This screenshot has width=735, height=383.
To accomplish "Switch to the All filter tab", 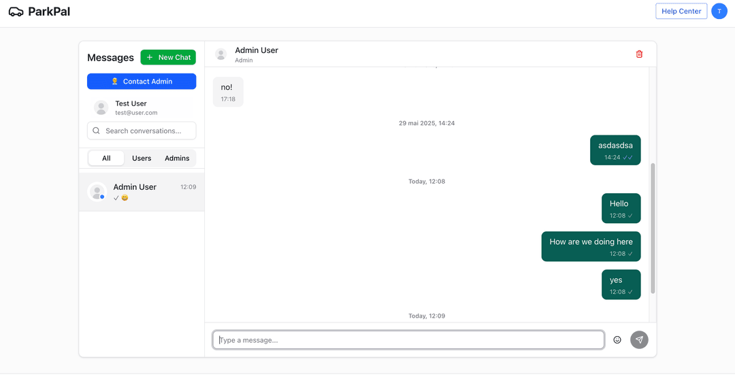I will tap(106, 159).
